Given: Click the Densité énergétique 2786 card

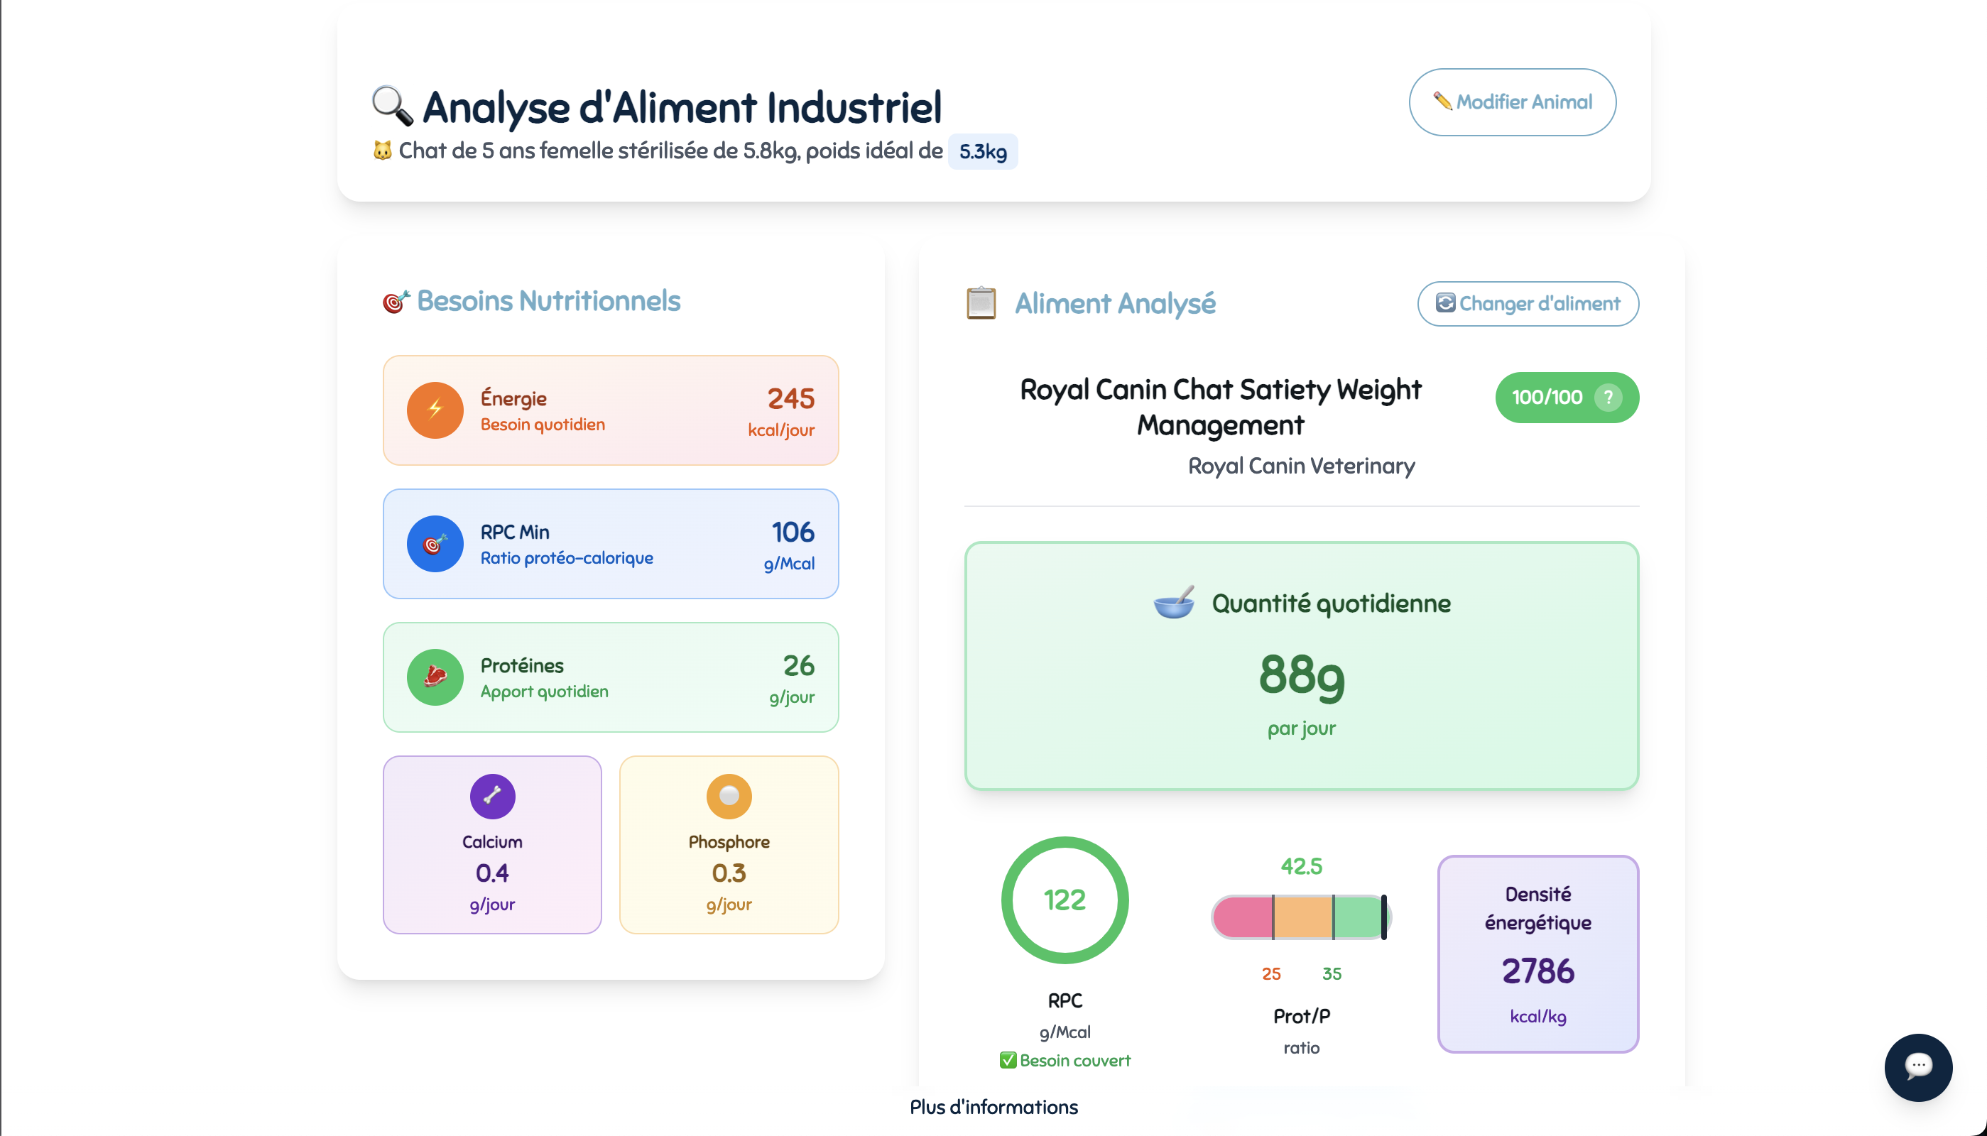Looking at the screenshot, I should [1537, 954].
